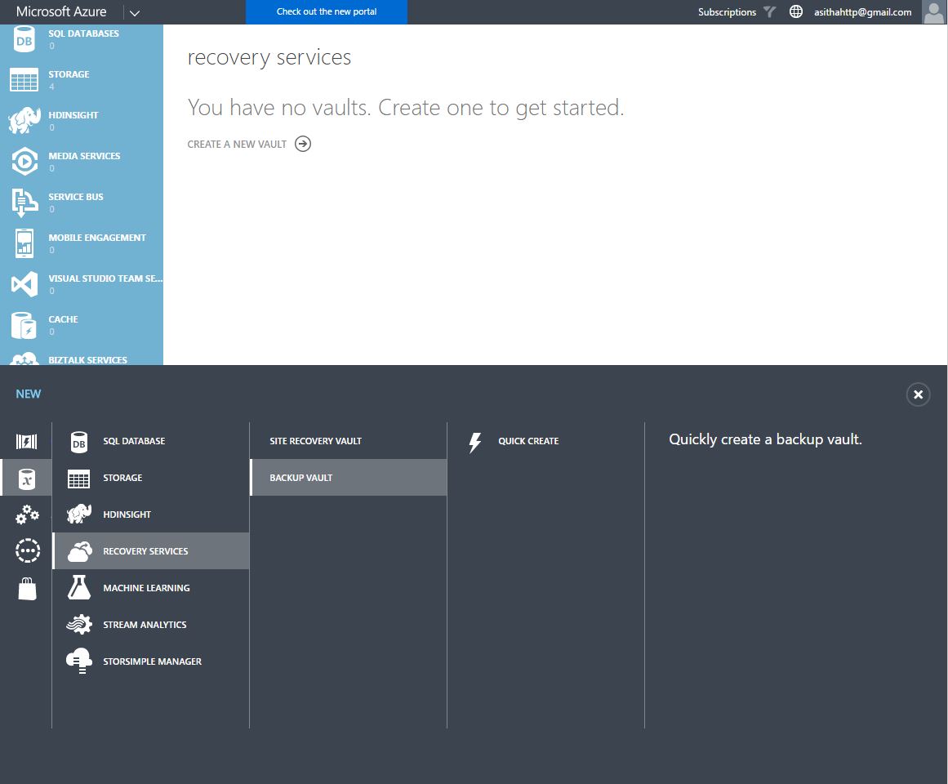Click CACHE sidebar label
This screenshot has height=784, width=948.
[x=63, y=319]
